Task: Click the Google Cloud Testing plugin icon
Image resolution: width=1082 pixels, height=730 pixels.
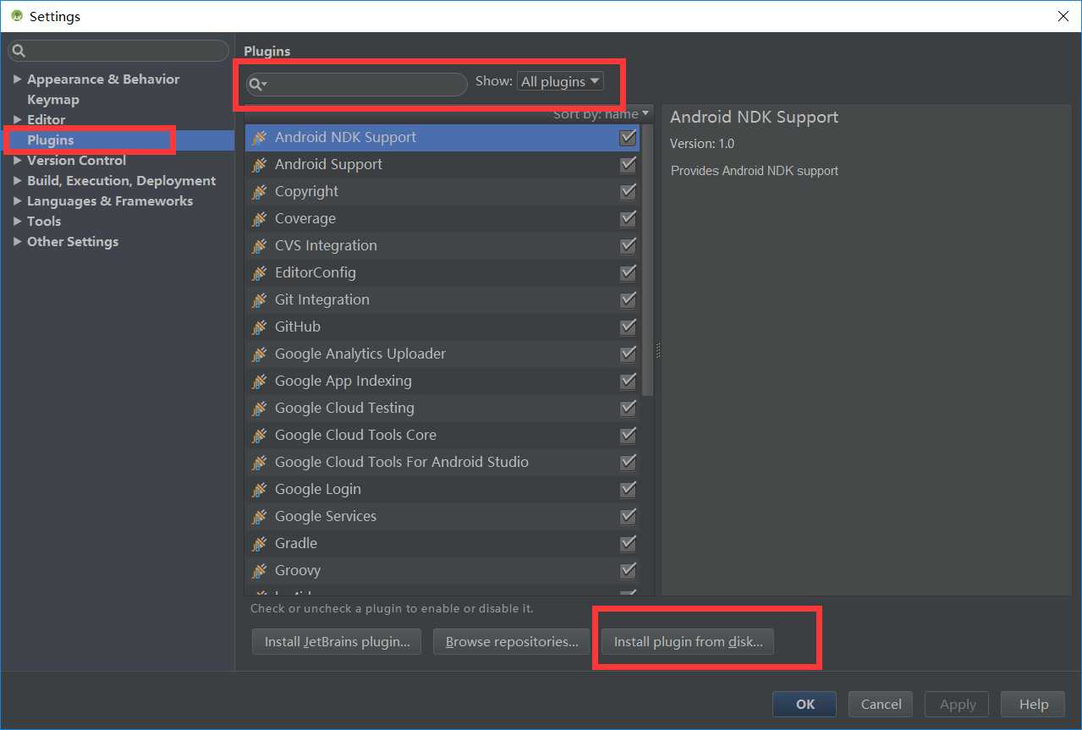Action: point(260,409)
